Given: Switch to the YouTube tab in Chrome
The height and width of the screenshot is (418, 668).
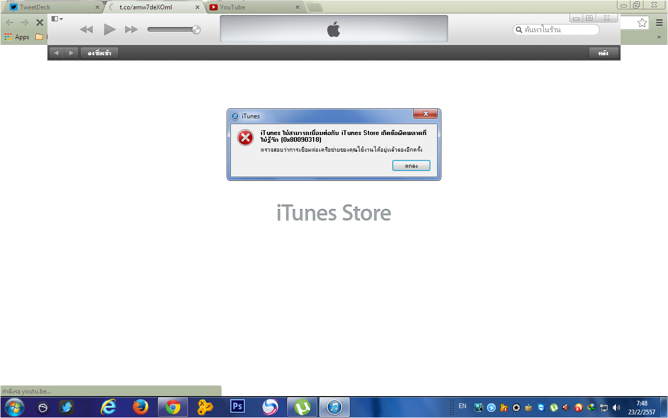Looking at the screenshot, I should pos(253,7).
